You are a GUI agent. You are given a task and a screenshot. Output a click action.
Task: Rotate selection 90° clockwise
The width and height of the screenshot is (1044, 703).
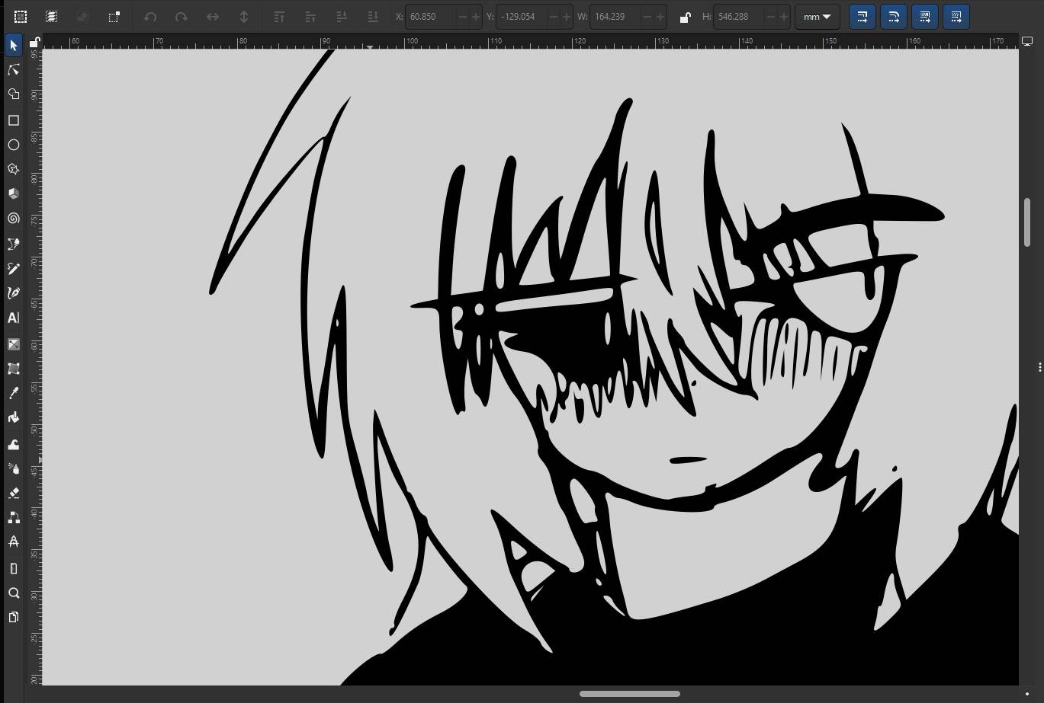pos(181,17)
